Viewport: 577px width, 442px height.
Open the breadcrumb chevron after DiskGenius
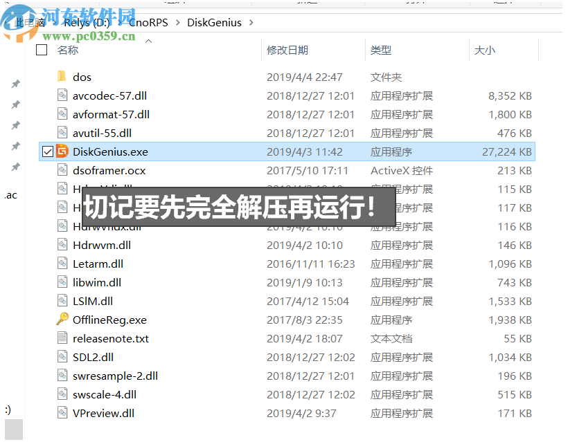[252, 22]
